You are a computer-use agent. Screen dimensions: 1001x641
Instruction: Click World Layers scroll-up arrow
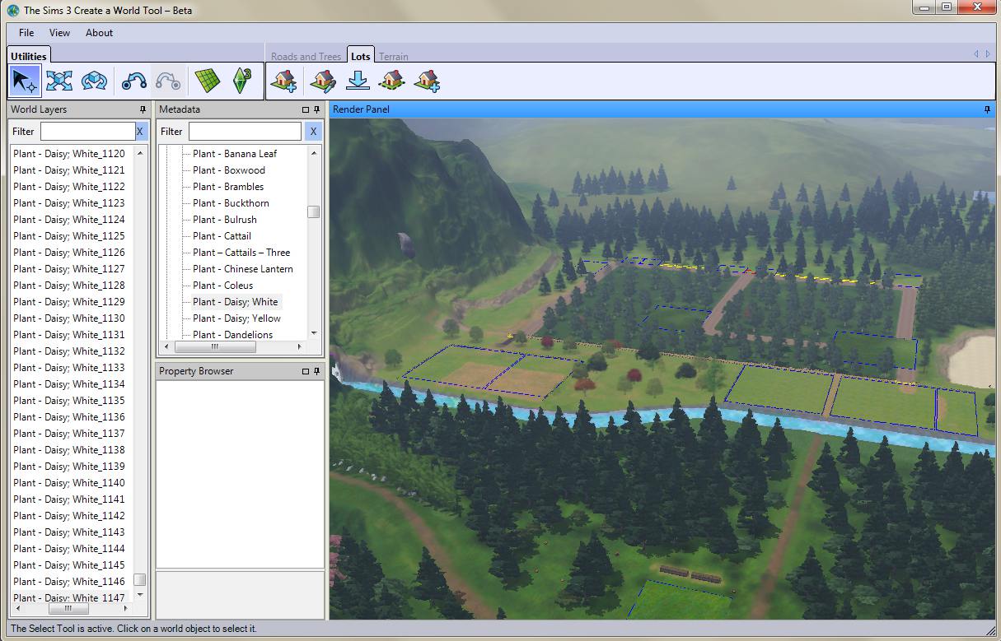tap(140, 153)
